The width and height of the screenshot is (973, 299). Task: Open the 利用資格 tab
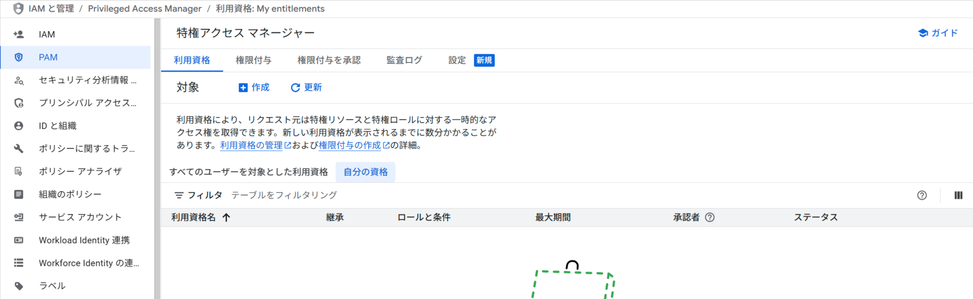[192, 60]
